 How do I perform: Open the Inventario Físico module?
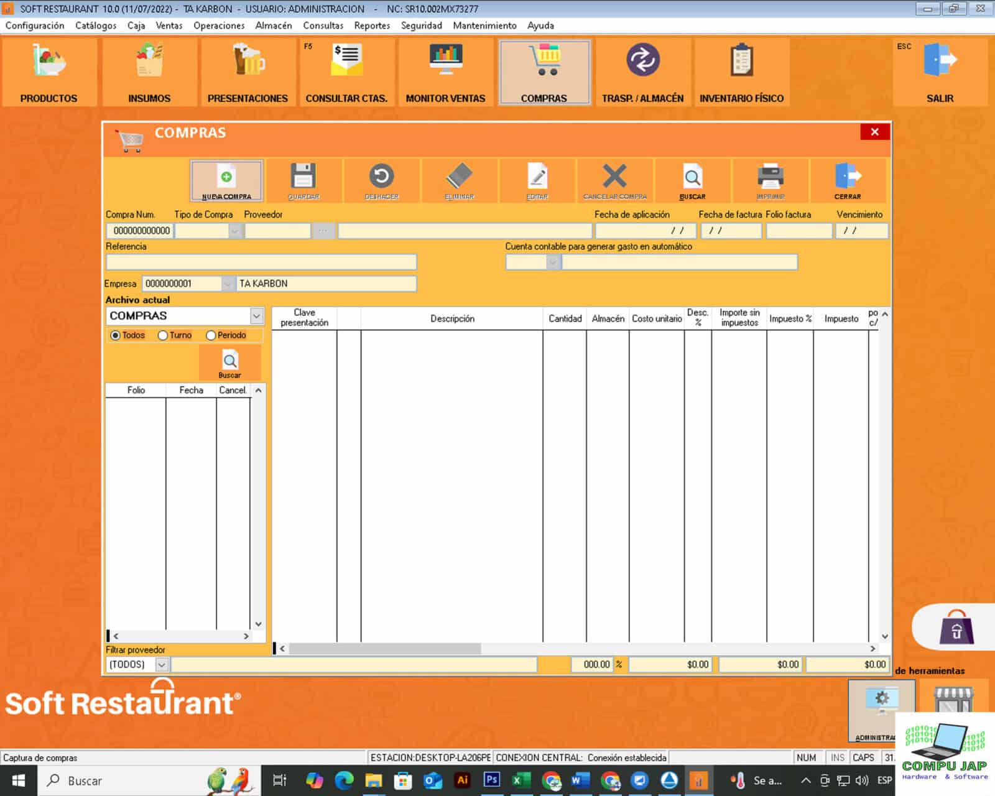[741, 72]
